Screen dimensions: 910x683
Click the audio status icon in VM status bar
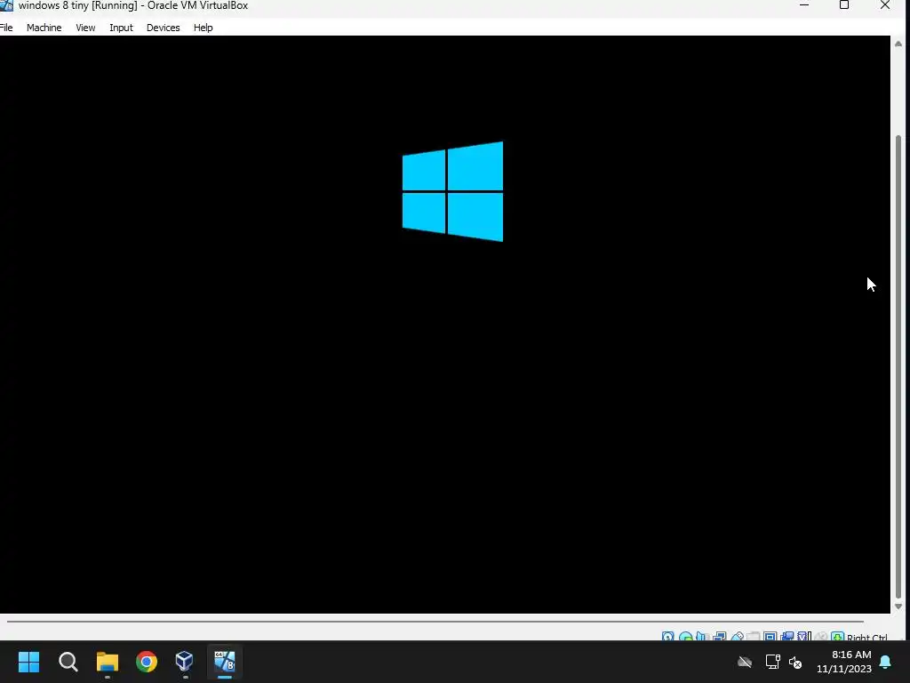pyautogui.click(x=702, y=636)
